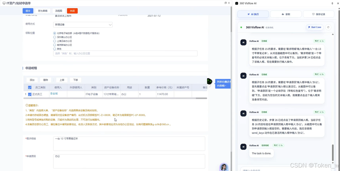Click the 温馨提示 notice heading
Image resolution: width=340 pixels, height=171 pixels.
click(32, 105)
